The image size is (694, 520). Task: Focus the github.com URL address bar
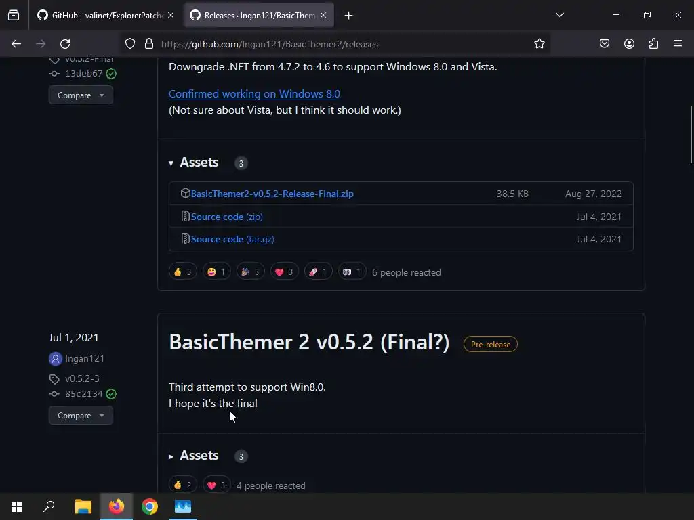[336, 44]
